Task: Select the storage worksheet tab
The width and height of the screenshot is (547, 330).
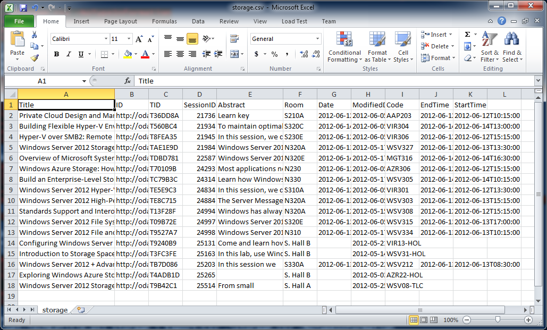Action: (x=55, y=310)
